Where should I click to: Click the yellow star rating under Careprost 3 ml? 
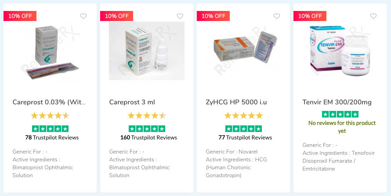[147, 116]
